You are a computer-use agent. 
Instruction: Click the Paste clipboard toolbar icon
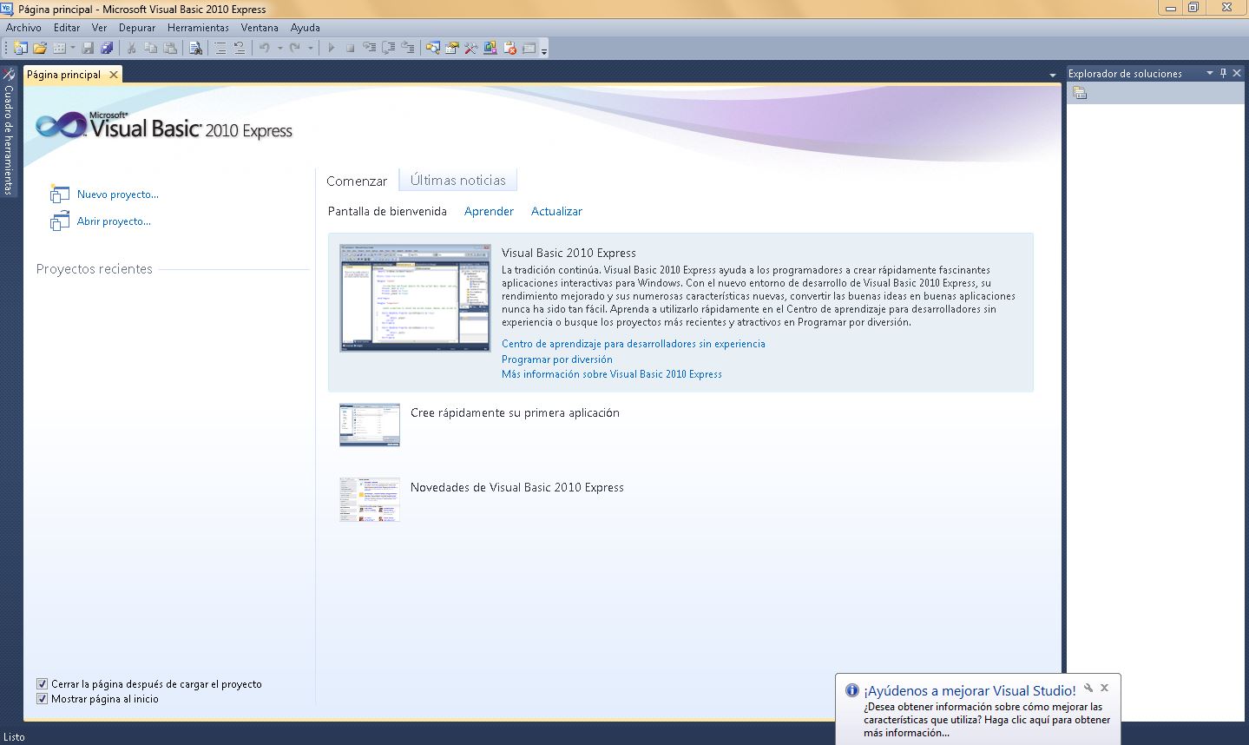tap(171, 49)
